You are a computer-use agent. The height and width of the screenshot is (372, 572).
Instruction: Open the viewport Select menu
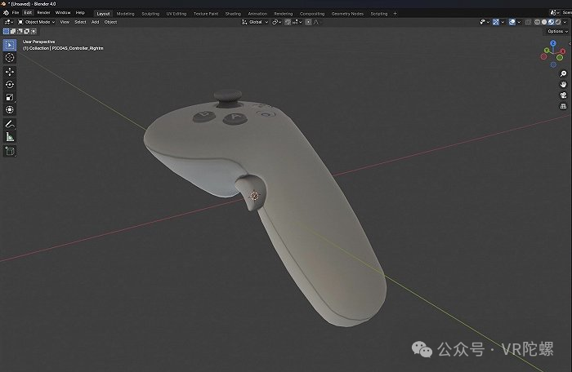click(x=80, y=22)
